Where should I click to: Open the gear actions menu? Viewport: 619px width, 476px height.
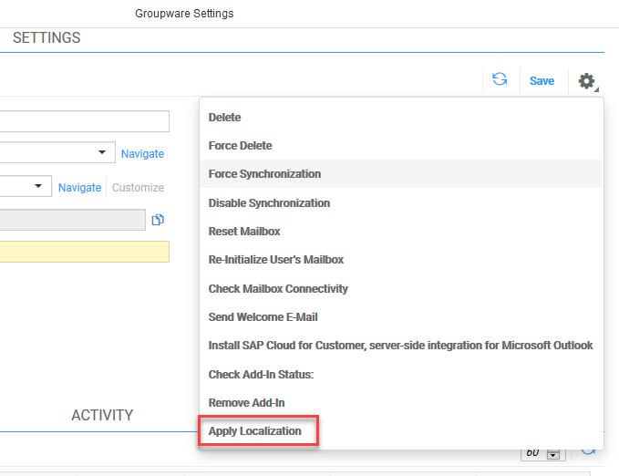pos(587,81)
